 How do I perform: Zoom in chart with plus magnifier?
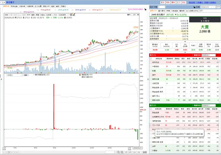[122, 152]
